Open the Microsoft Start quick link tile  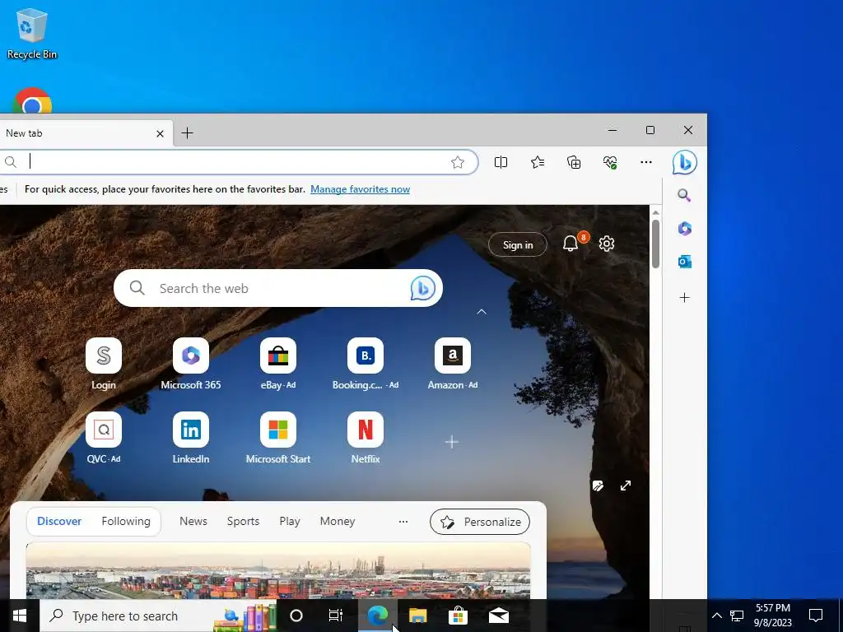tap(278, 438)
